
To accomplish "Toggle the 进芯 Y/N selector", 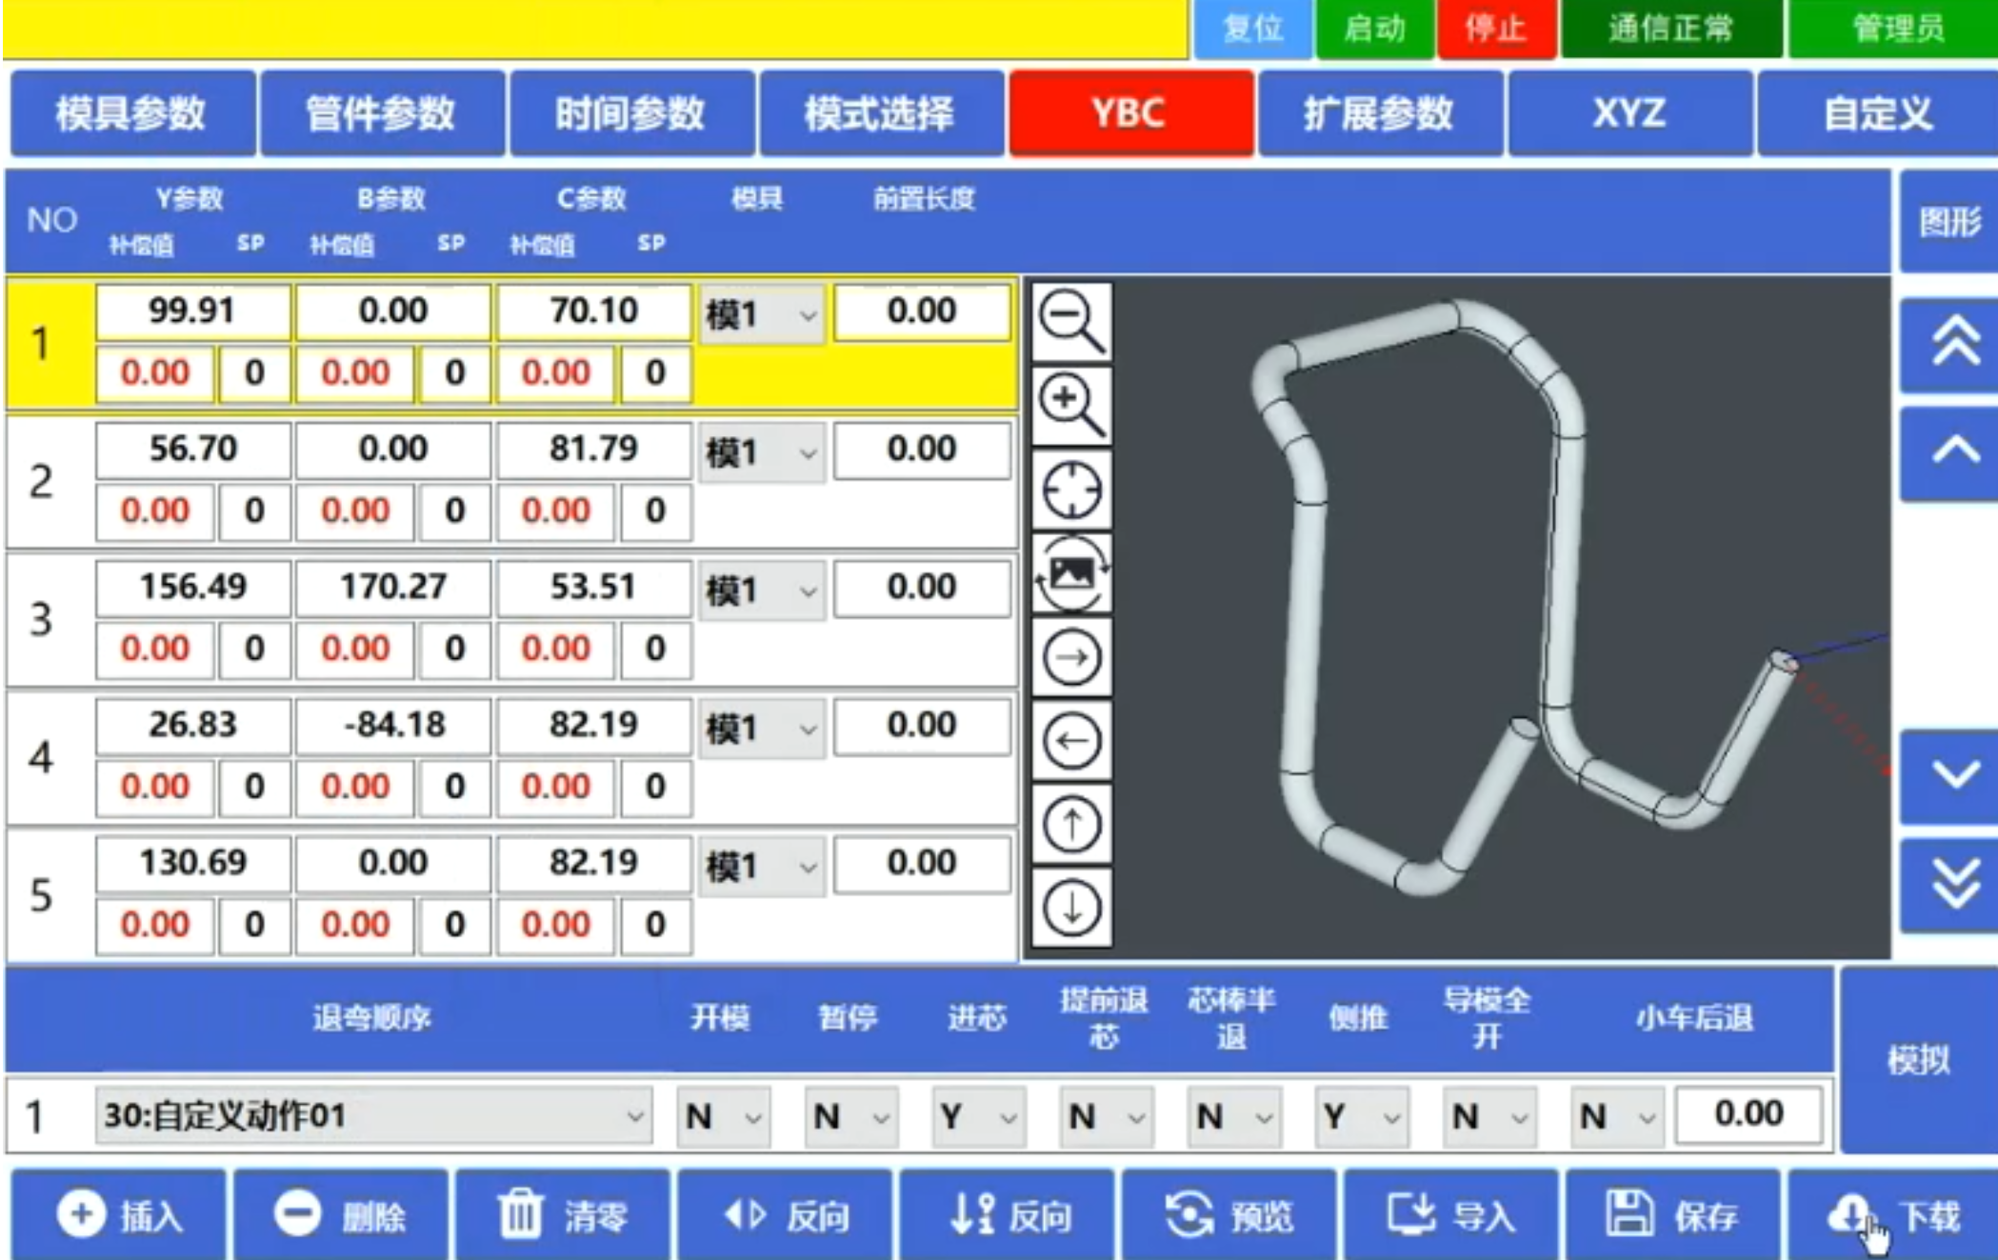I will [x=978, y=1115].
